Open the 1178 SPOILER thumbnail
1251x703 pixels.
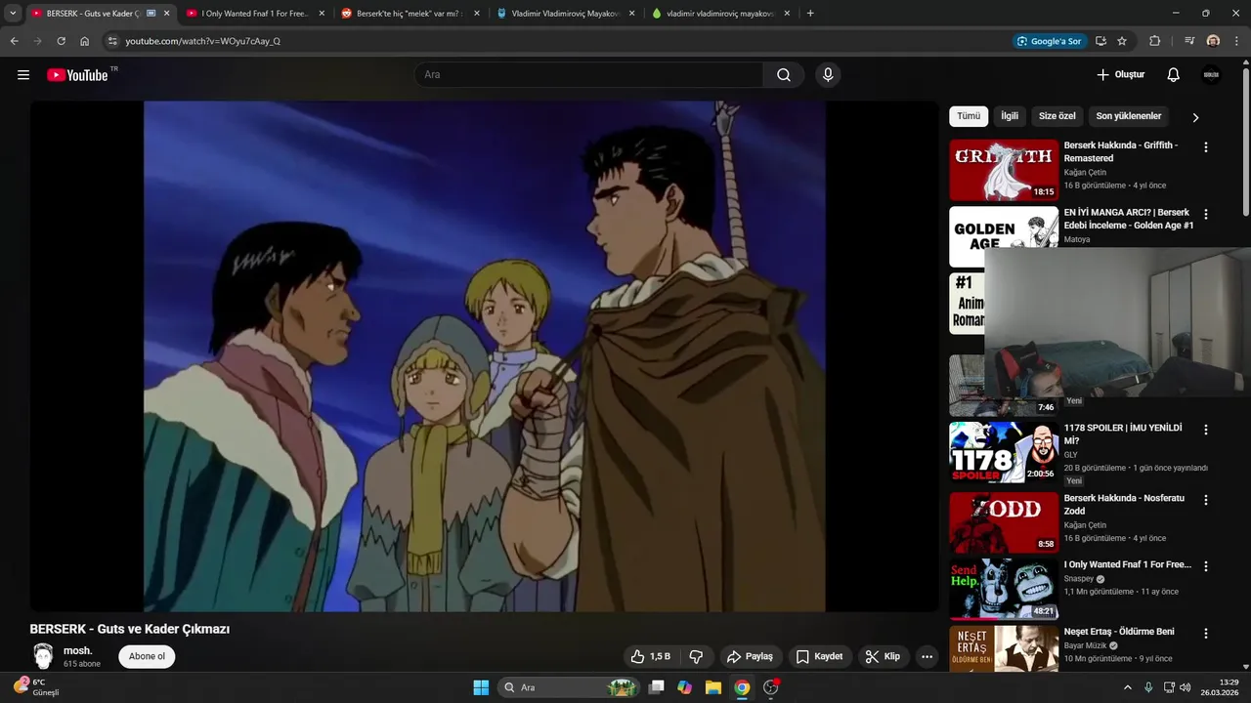1004,452
